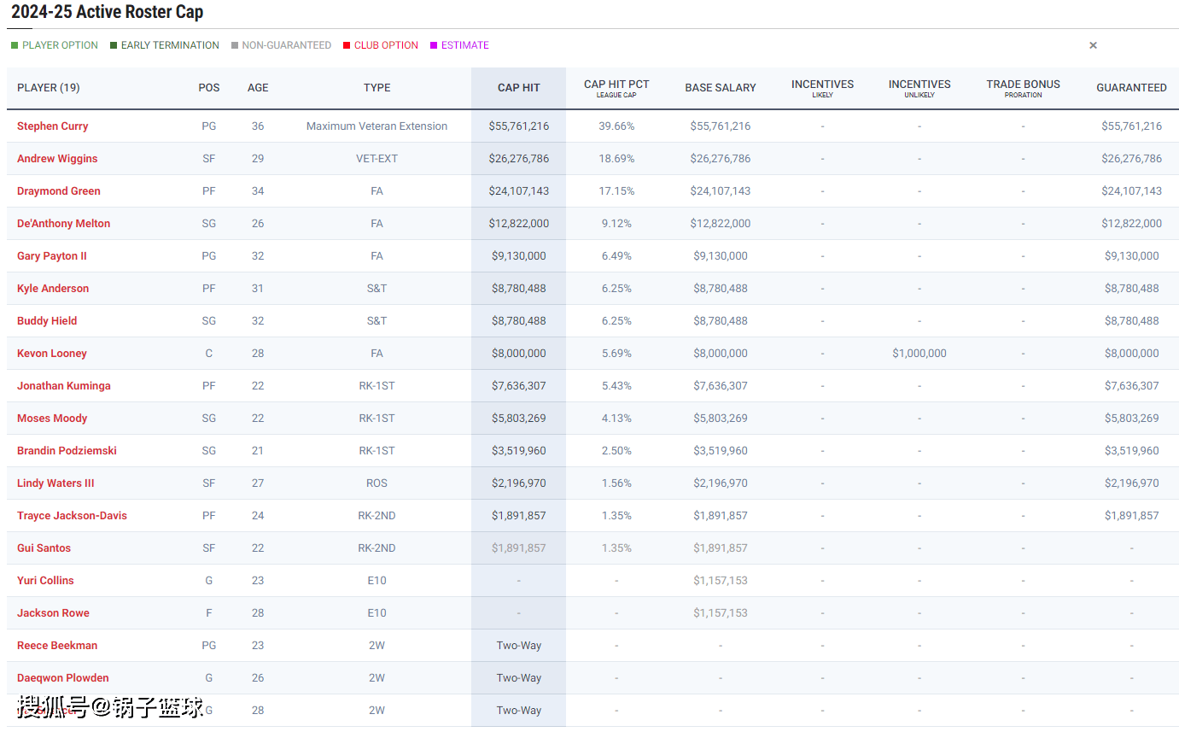Click Podziemski's 2.50% cap hit percentage
Image resolution: width=1179 pixels, height=732 pixels.
coord(616,450)
